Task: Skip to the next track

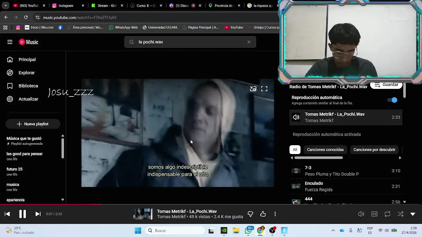Action: click(38, 214)
